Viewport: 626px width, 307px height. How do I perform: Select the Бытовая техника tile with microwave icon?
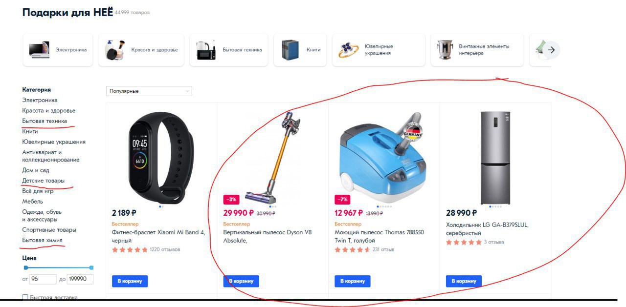coord(206,50)
